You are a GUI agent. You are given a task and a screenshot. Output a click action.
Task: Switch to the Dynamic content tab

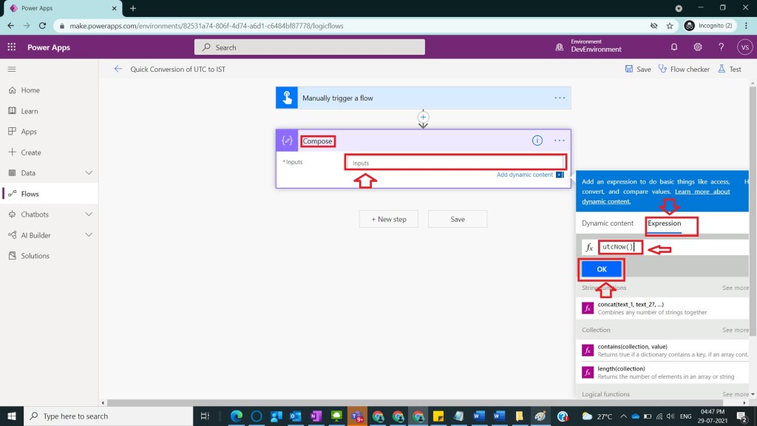pyautogui.click(x=607, y=223)
